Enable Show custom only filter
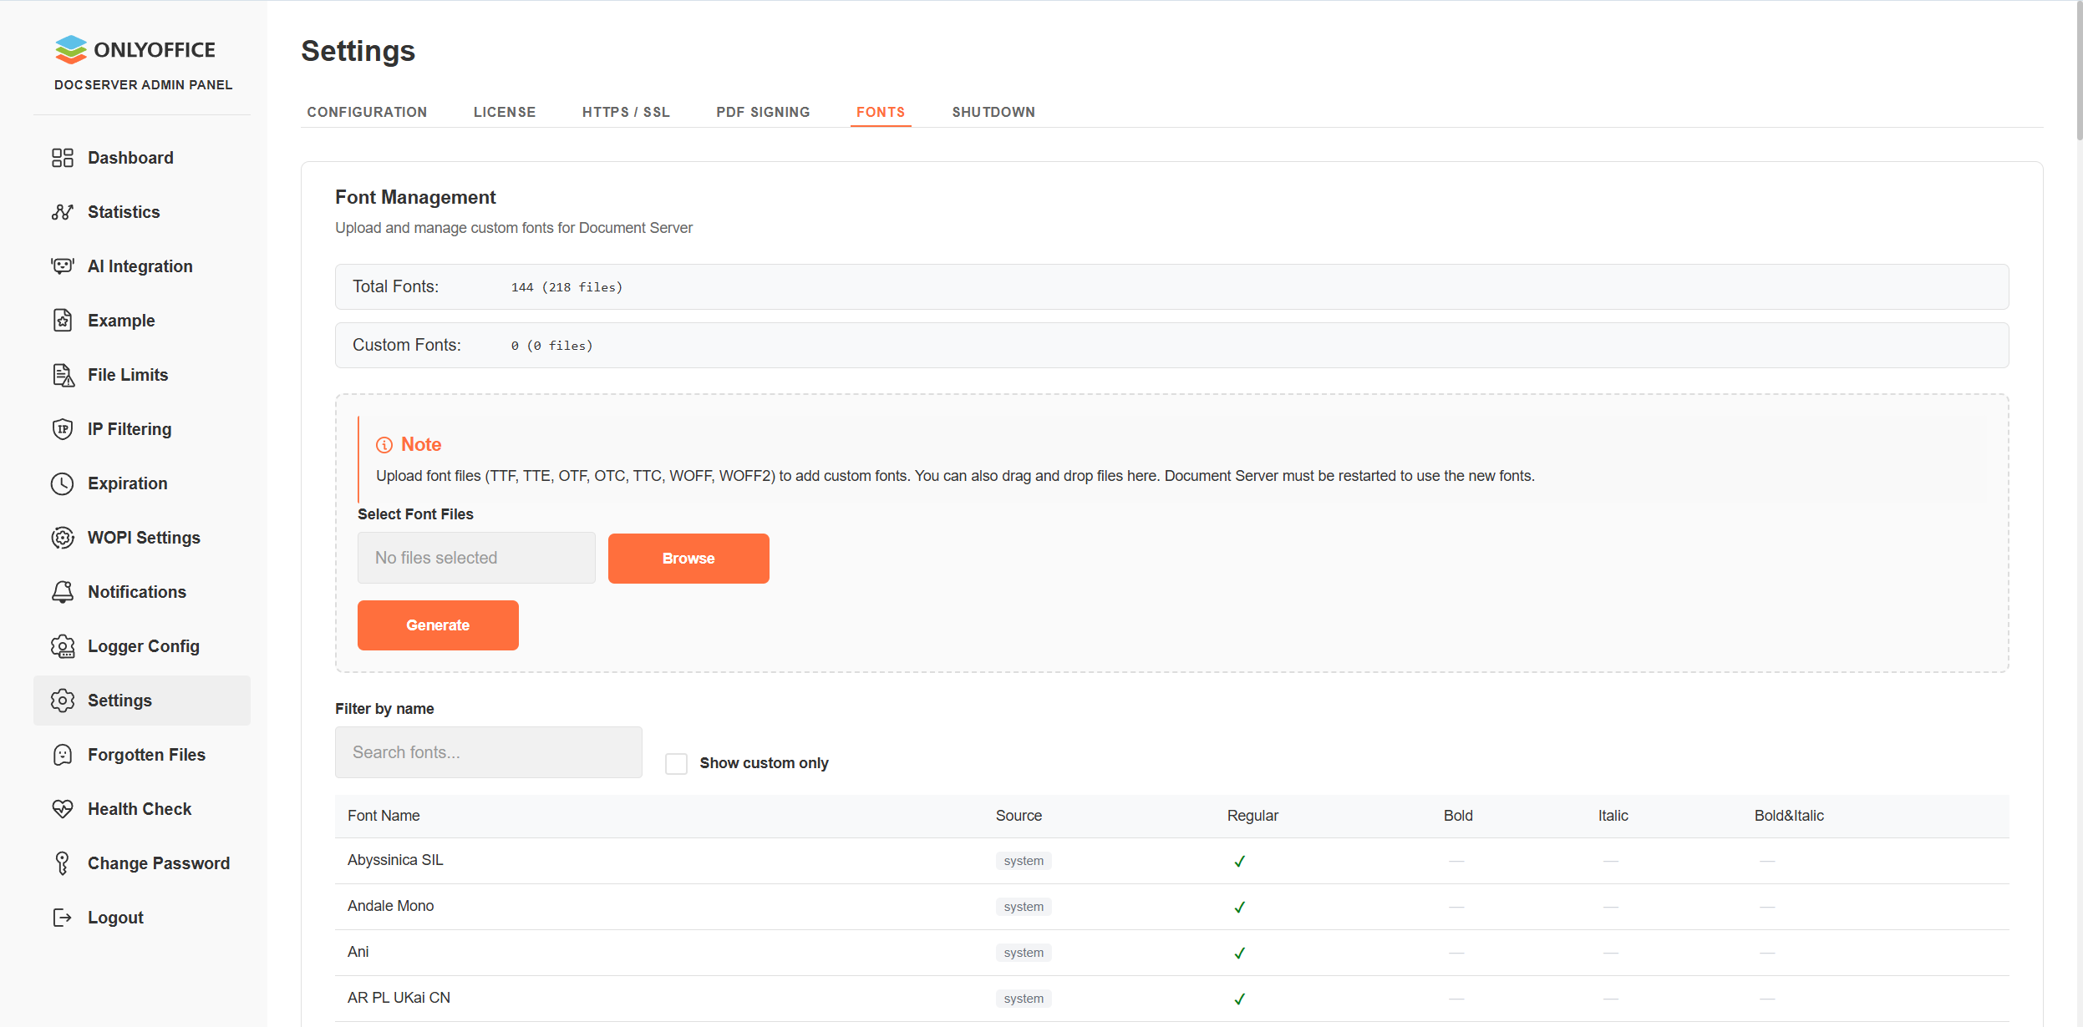The image size is (2083, 1027). [676, 762]
